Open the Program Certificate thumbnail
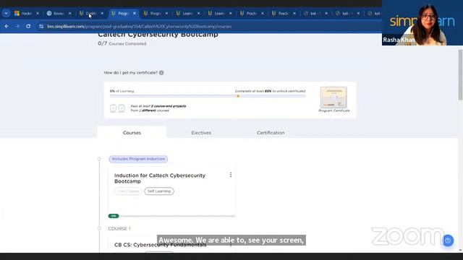The image size is (463, 260). (334, 97)
